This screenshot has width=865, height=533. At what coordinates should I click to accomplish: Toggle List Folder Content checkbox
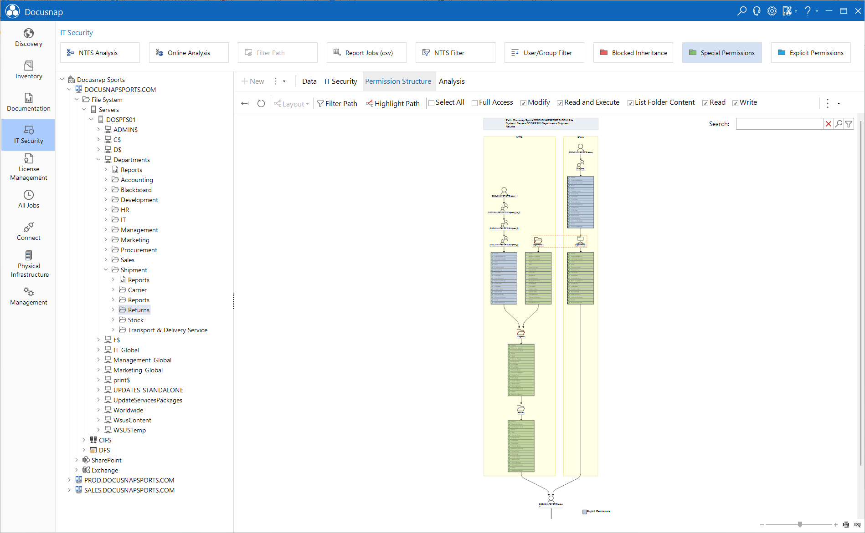(630, 103)
